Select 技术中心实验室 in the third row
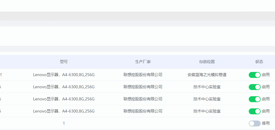The width and height of the screenshot is (275, 130). (x=207, y=99)
